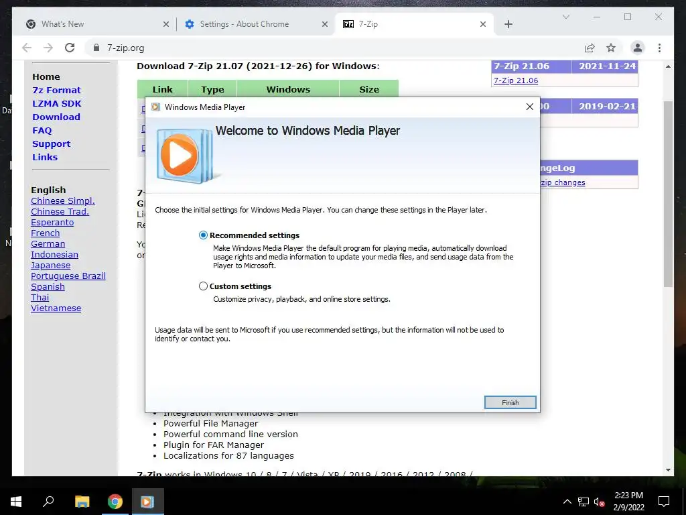Click the scrollbar up arrow
Image resolution: width=686 pixels, height=515 pixels.
pos(668,66)
